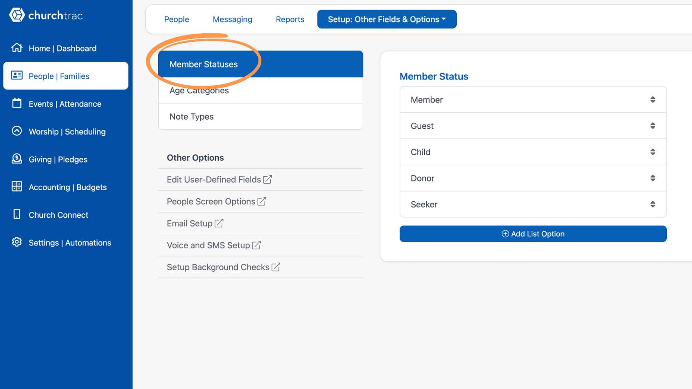This screenshot has width=692, height=389.
Task: Open Home | Dashboard from sidebar
Action: (x=66, y=48)
